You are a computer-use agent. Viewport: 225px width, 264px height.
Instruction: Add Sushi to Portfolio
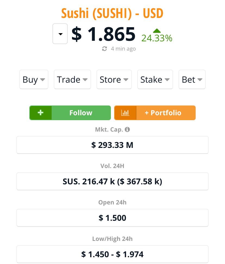pos(155,113)
